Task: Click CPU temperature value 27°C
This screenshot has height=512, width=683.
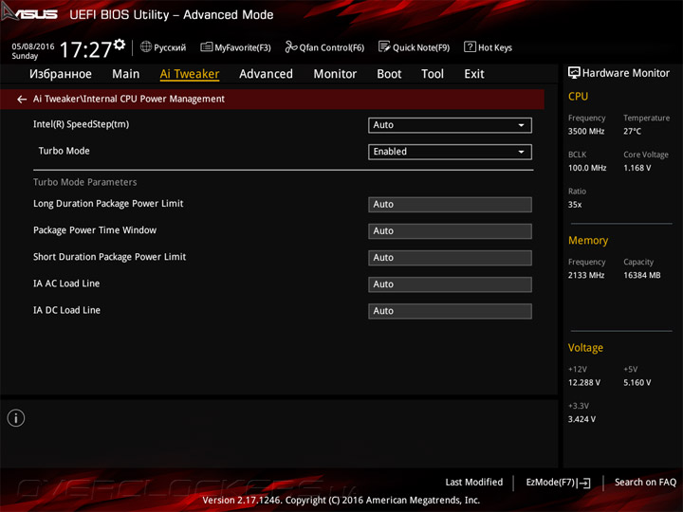Action: click(x=632, y=131)
